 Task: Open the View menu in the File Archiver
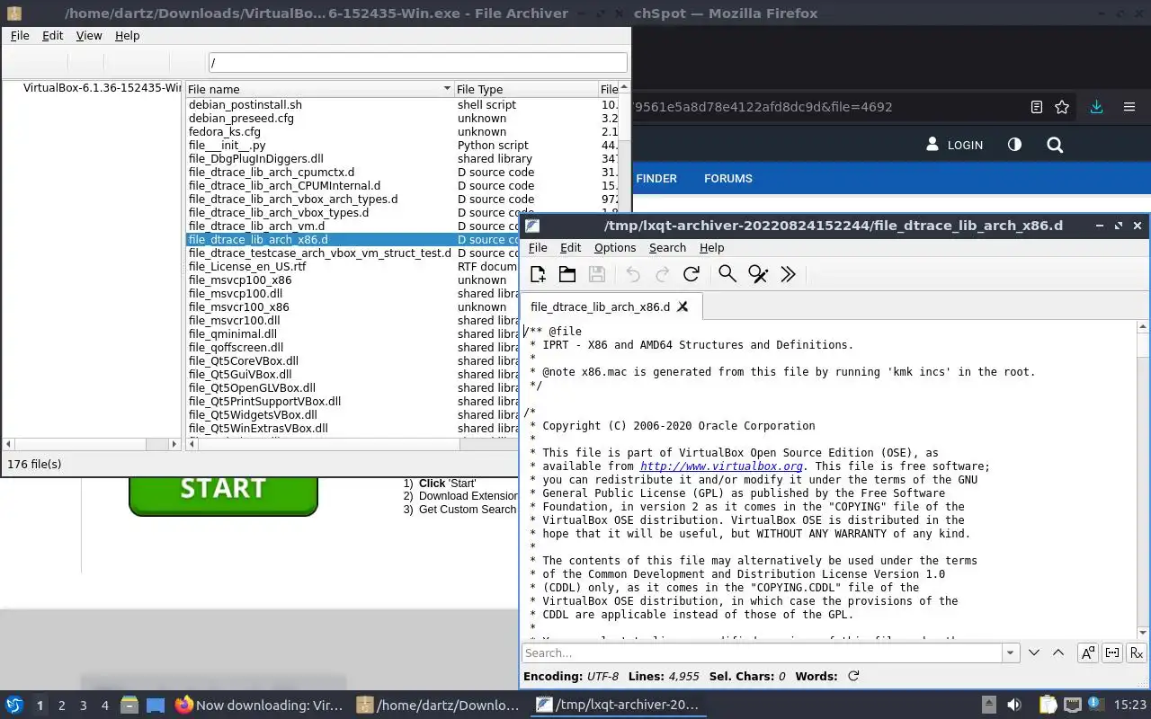click(x=89, y=35)
